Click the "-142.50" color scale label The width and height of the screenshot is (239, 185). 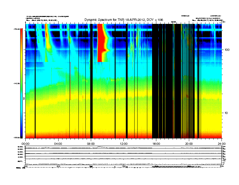(17, 83)
